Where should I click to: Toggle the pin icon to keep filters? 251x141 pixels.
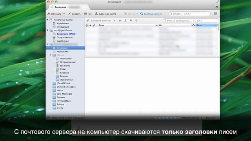tap(88, 20)
